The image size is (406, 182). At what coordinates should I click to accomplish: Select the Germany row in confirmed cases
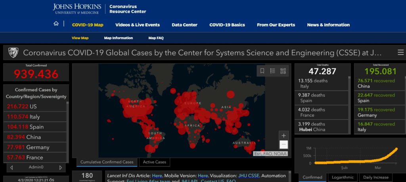point(35,147)
